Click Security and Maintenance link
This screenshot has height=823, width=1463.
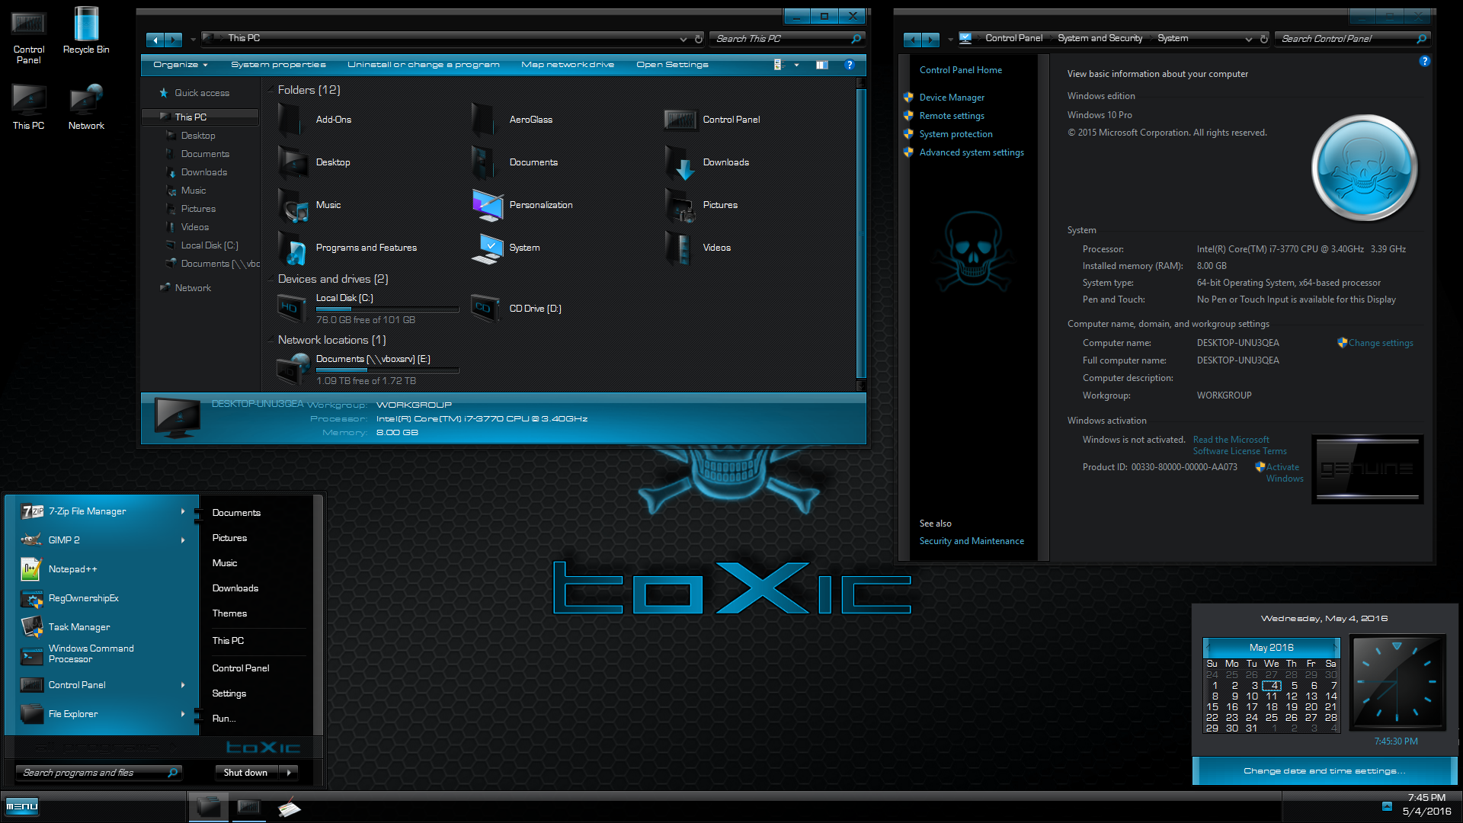click(972, 541)
